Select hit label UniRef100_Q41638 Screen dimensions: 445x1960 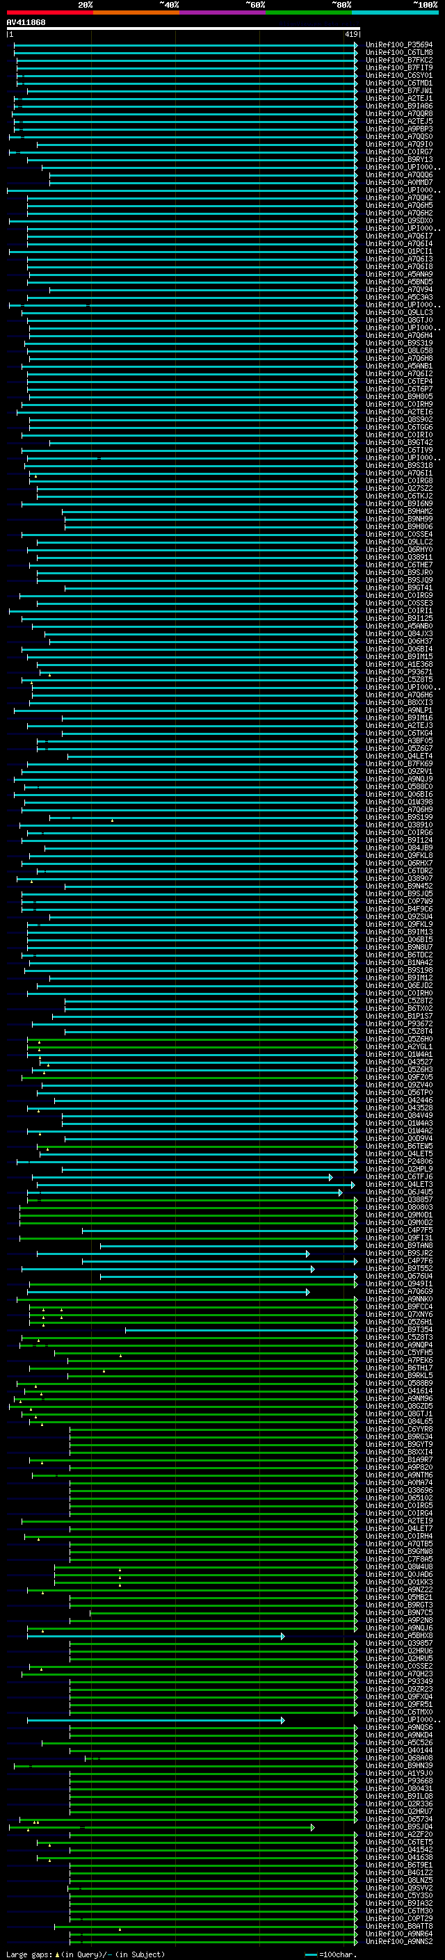coord(398,1857)
